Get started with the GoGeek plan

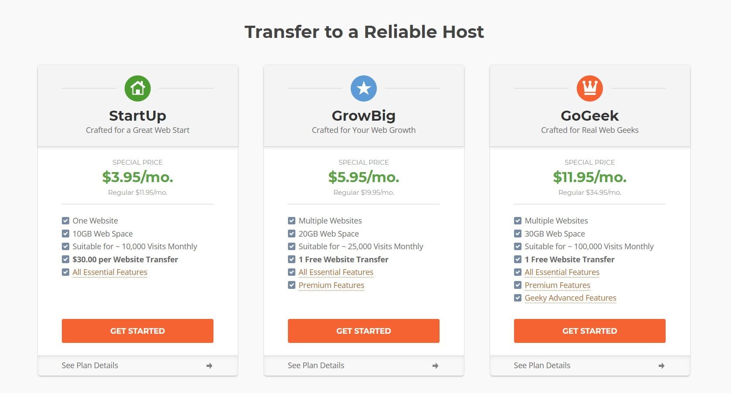click(x=590, y=331)
